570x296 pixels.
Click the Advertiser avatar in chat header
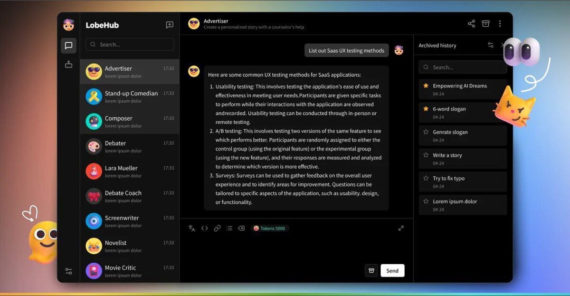194,24
